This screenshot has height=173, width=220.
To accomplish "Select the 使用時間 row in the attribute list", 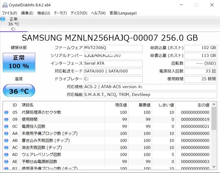I will [x=107, y=119].
